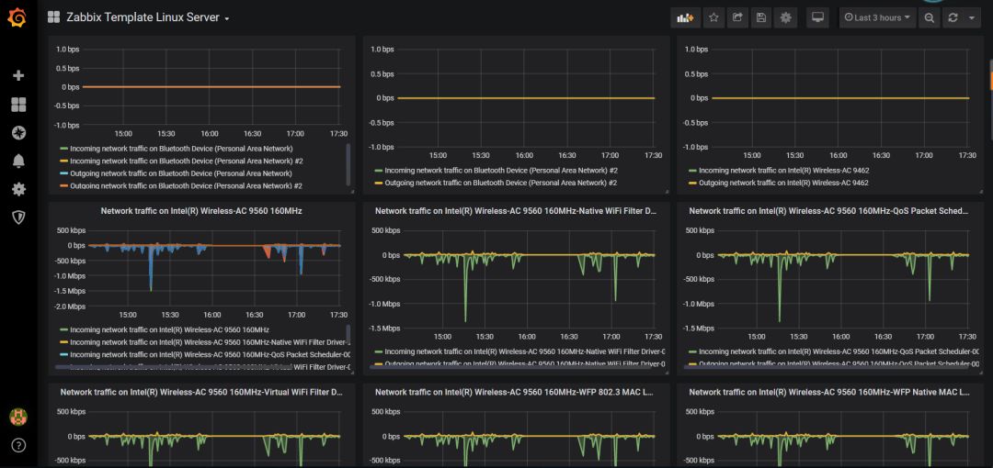Viewport: 993px width, 468px height.
Task: Open the refresh interval dropdown arrow
Action: (x=972, y=17)
